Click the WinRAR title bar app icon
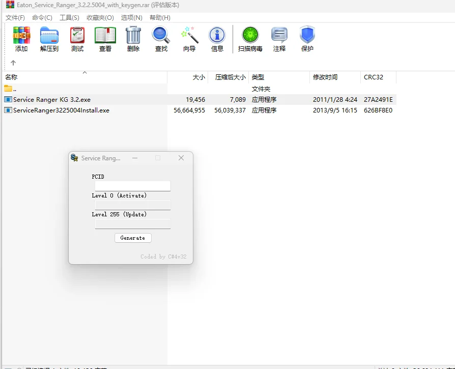The image size is (455, 369). 10,5
